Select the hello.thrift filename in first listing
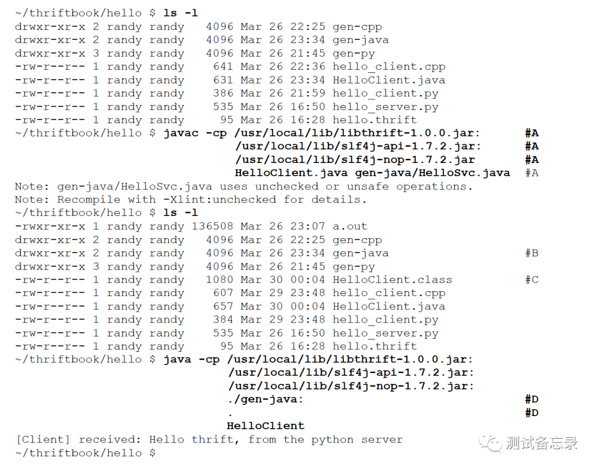Screen dimensions: 597x469 [x=375, y=120]
